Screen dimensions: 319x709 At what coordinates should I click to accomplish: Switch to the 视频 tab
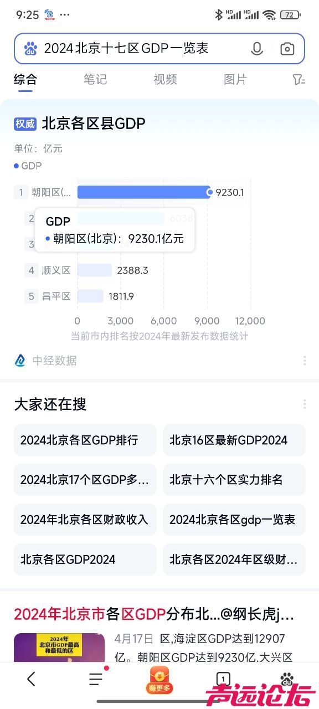165,79
